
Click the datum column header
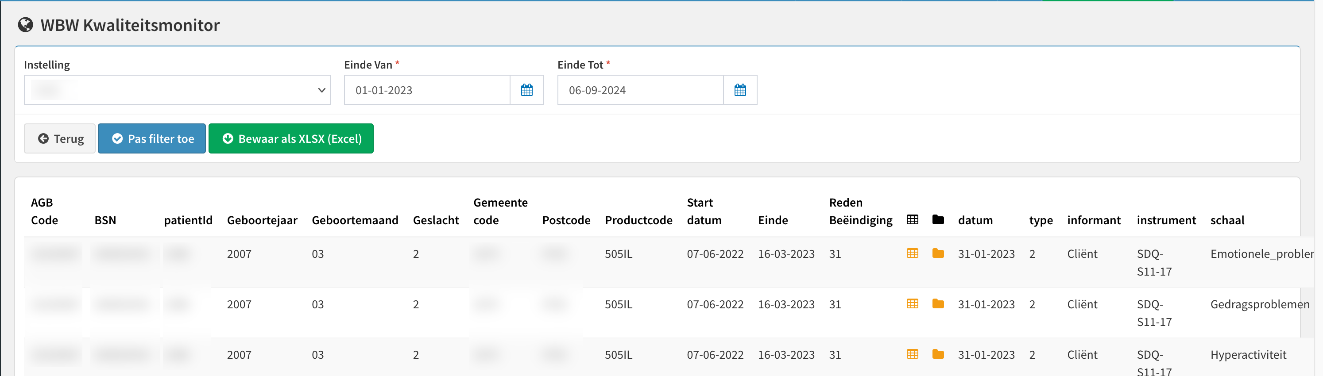[x=975, y=220]
